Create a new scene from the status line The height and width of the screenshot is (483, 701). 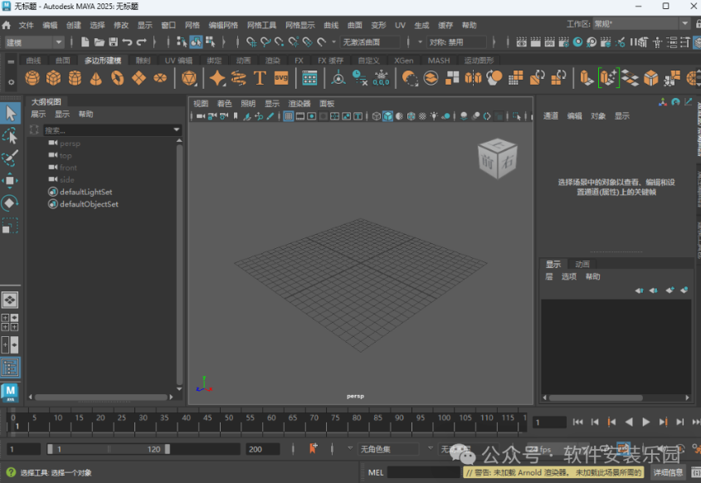coord(85,42)
